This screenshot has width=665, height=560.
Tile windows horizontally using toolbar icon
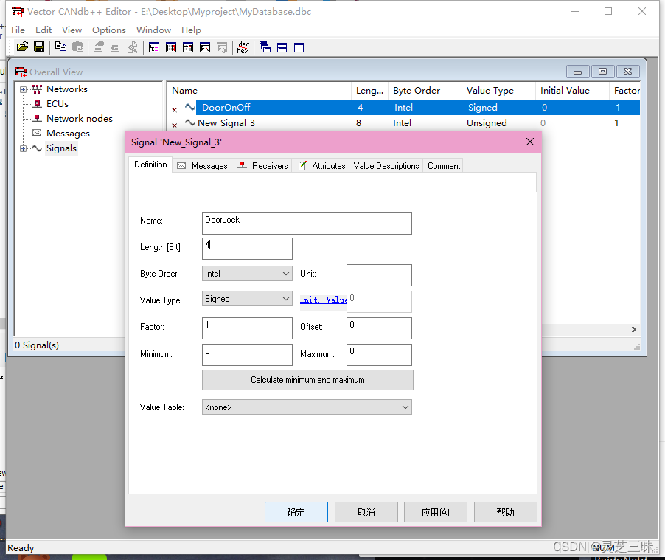(x=282, y=47)
